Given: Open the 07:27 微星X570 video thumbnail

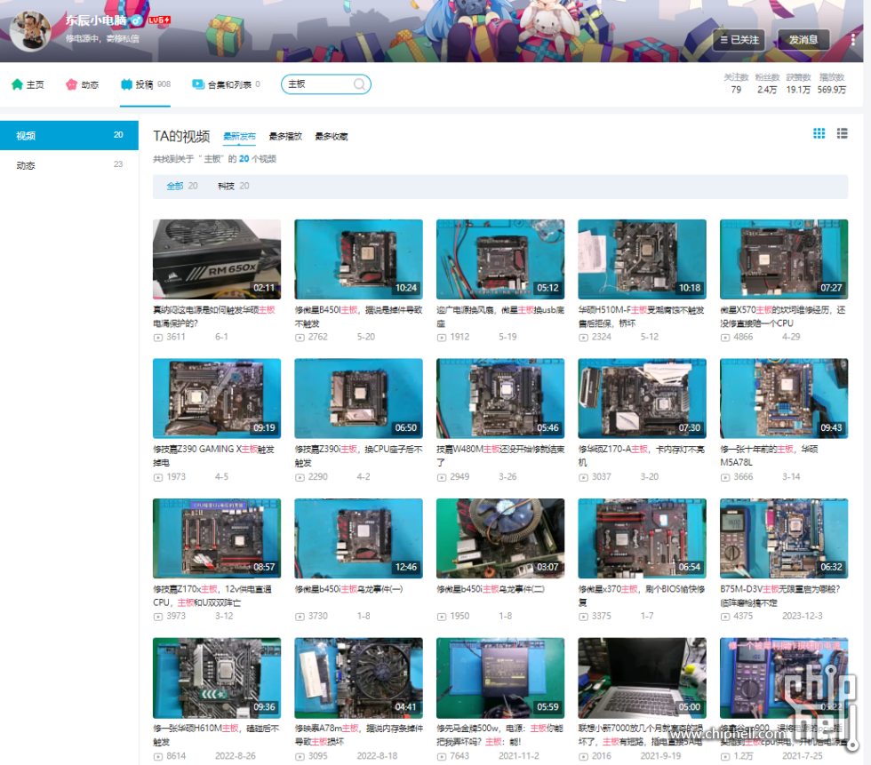Looking at the screenshot, I should (784, 259).
